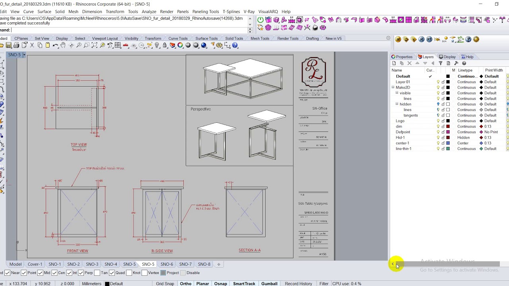Image resolution: width=509 pixels, height=286 pixels.
Task: Enable the Tan osnap checkbox
Action: (97, 273)
